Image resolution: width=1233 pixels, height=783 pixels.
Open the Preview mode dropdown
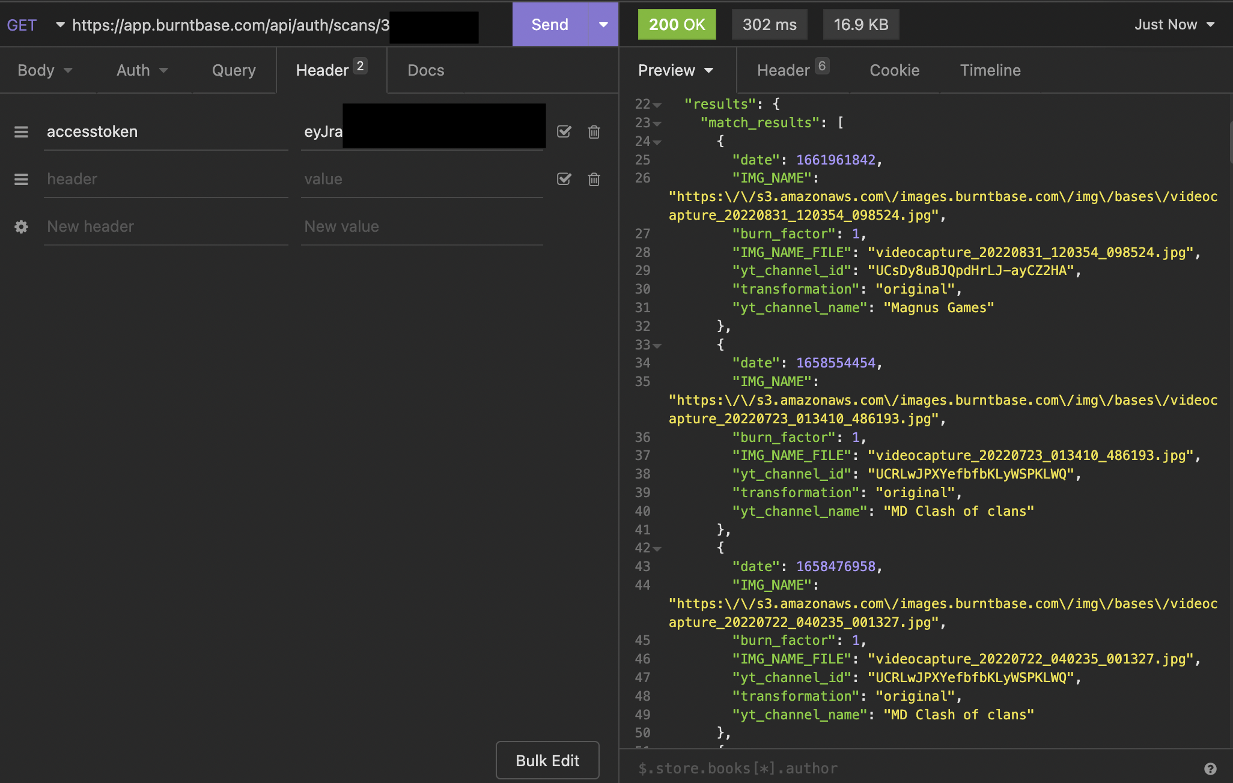[x=675, y=71]
